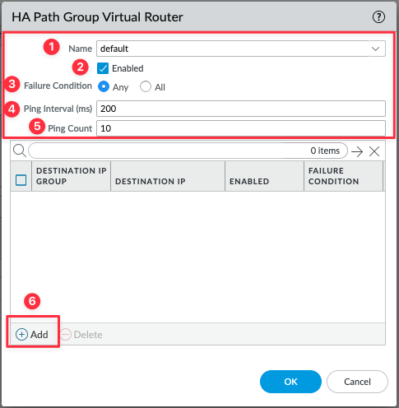
Task: Click the Enabled column header
Action: coord(264,176)
